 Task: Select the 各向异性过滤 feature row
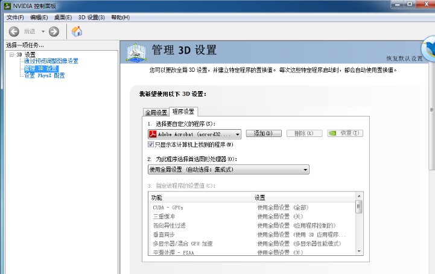click(252, 226)
